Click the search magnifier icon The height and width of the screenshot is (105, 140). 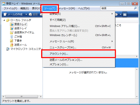coord(135,8)
